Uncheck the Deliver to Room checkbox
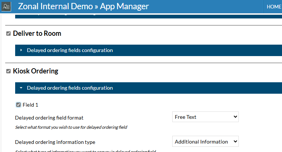The height and width of the screenshot is (152, 282). [x=9, y=34]
